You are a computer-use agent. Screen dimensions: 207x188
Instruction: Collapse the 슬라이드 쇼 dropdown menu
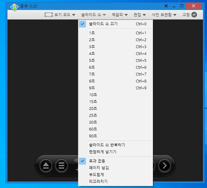click(x=93, y=15)
